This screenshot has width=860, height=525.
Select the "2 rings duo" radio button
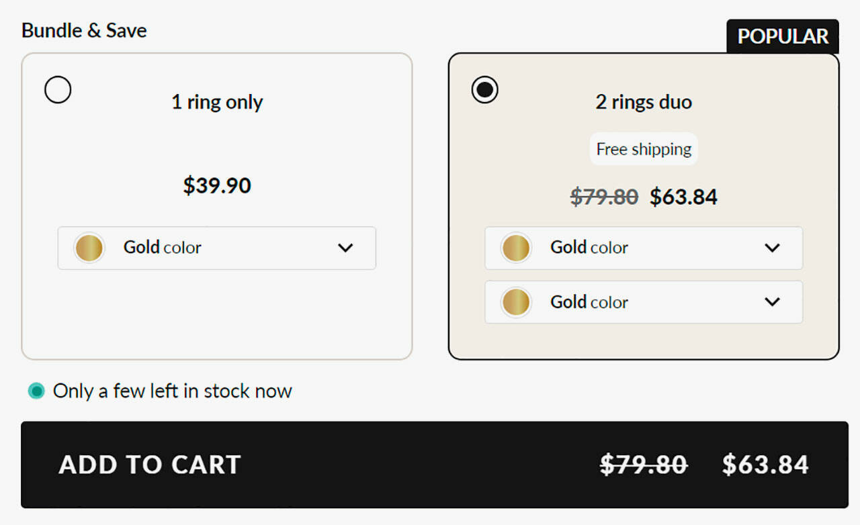click(x=484, y=90)
